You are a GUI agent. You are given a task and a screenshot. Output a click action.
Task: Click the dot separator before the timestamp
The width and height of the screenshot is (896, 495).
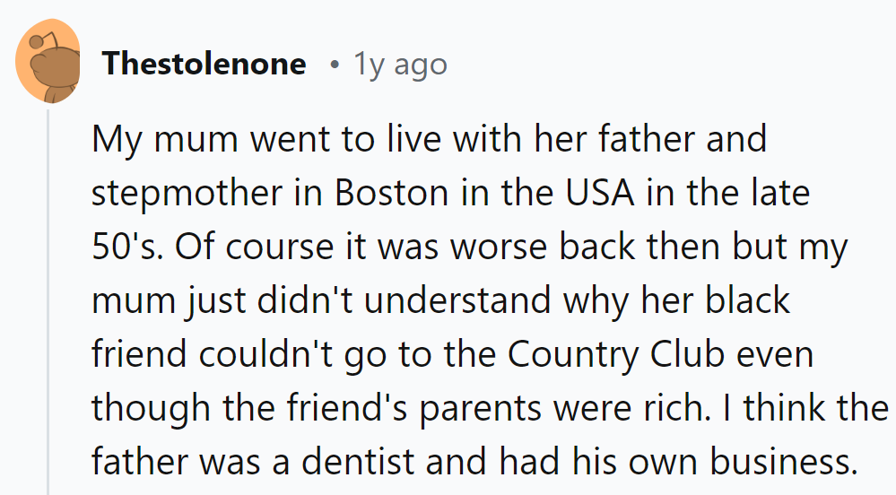(334, 65)
